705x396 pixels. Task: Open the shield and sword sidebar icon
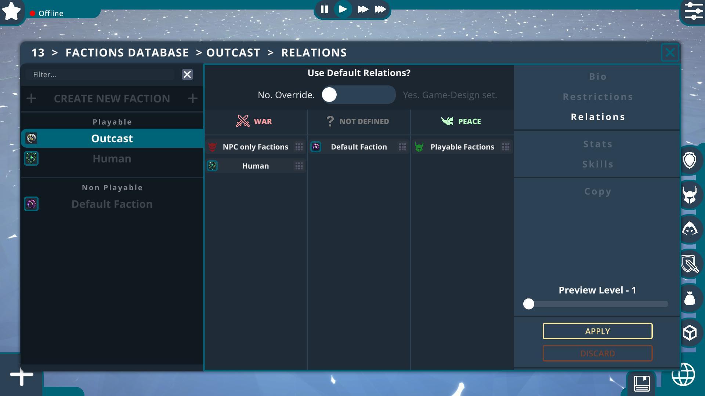click(690, 264)
